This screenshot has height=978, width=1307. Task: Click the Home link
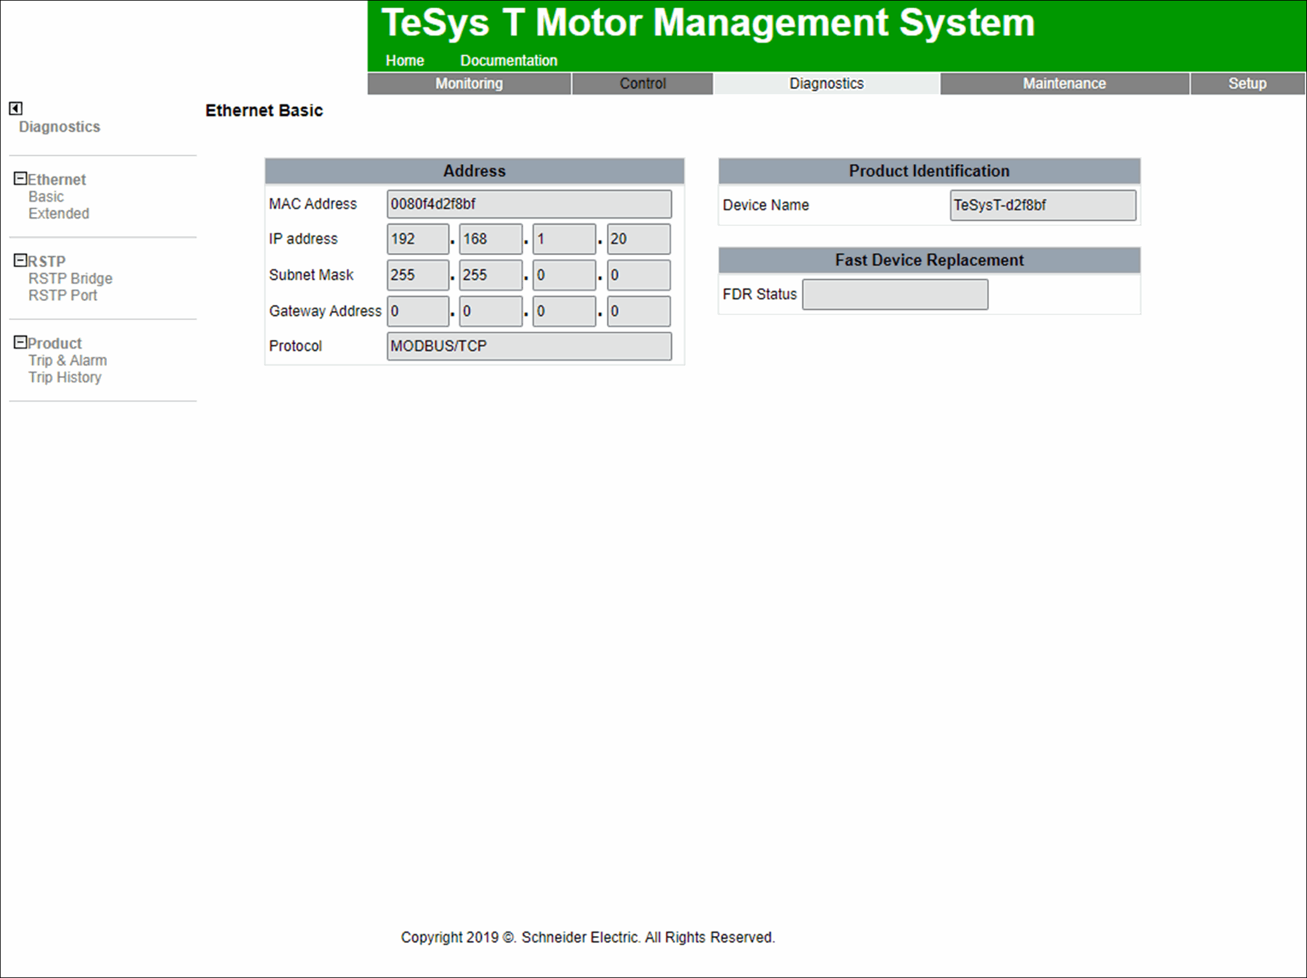pos(405,60)
